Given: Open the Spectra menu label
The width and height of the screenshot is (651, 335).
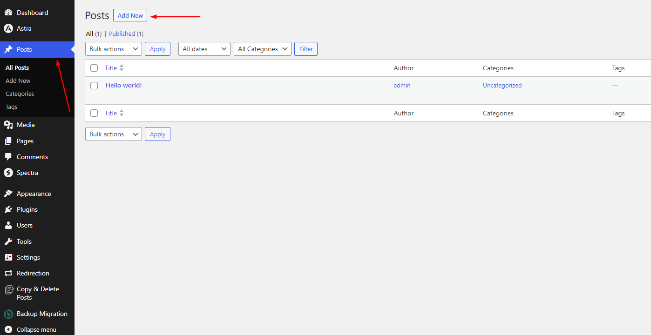Looking at the screenshot, I should click(x=27, y=173).
